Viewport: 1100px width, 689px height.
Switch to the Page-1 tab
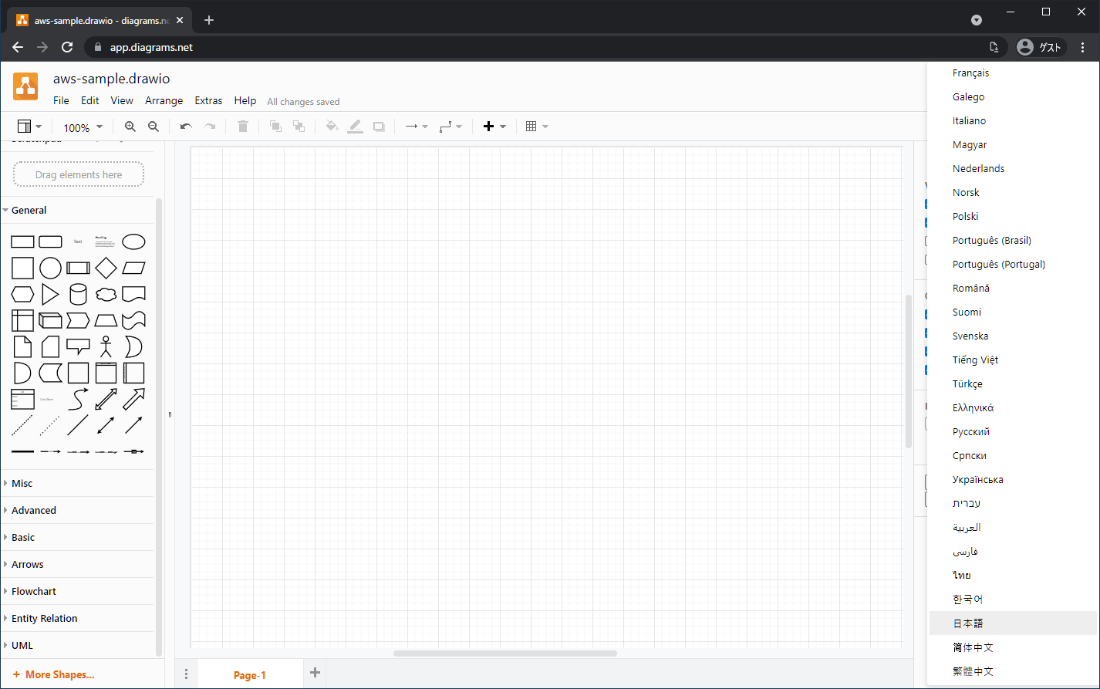[x=249, y=675]
